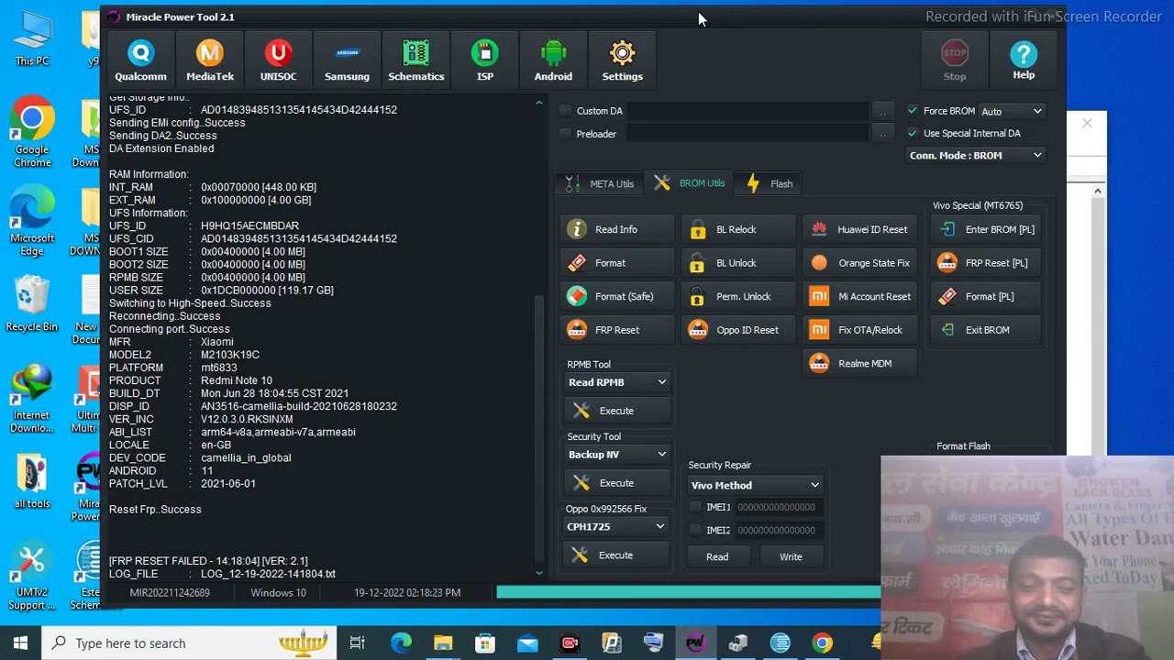
Task: Click Mi Account Reset button
Action: coord(860,296)
